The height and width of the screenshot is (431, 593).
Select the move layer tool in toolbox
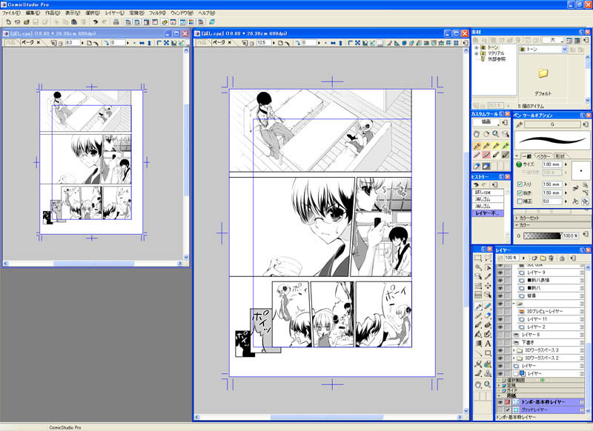click(488, 286)
